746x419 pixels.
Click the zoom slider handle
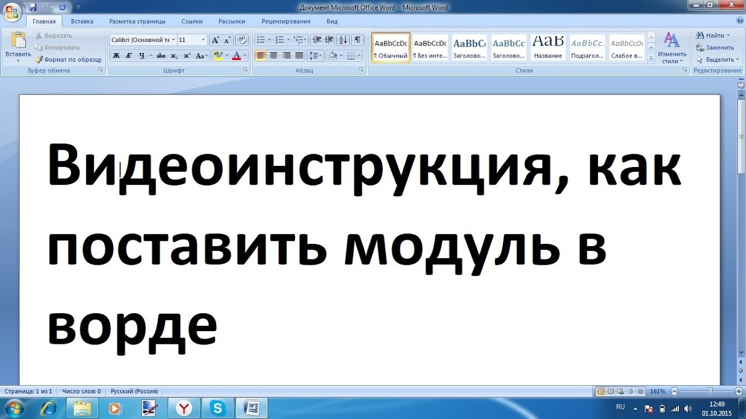[x=710, y=392]
